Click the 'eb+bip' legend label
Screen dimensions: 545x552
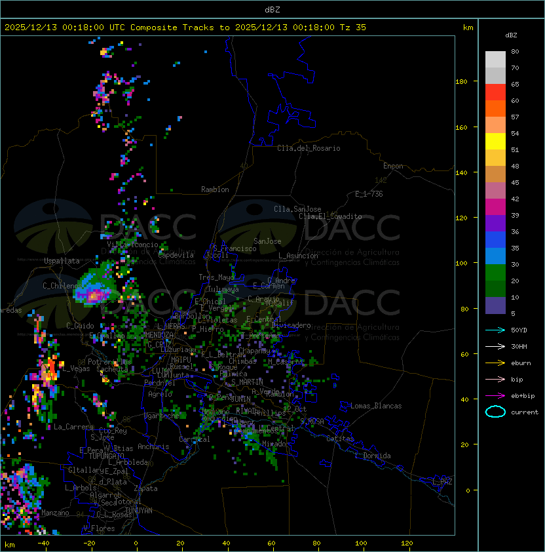523,396
